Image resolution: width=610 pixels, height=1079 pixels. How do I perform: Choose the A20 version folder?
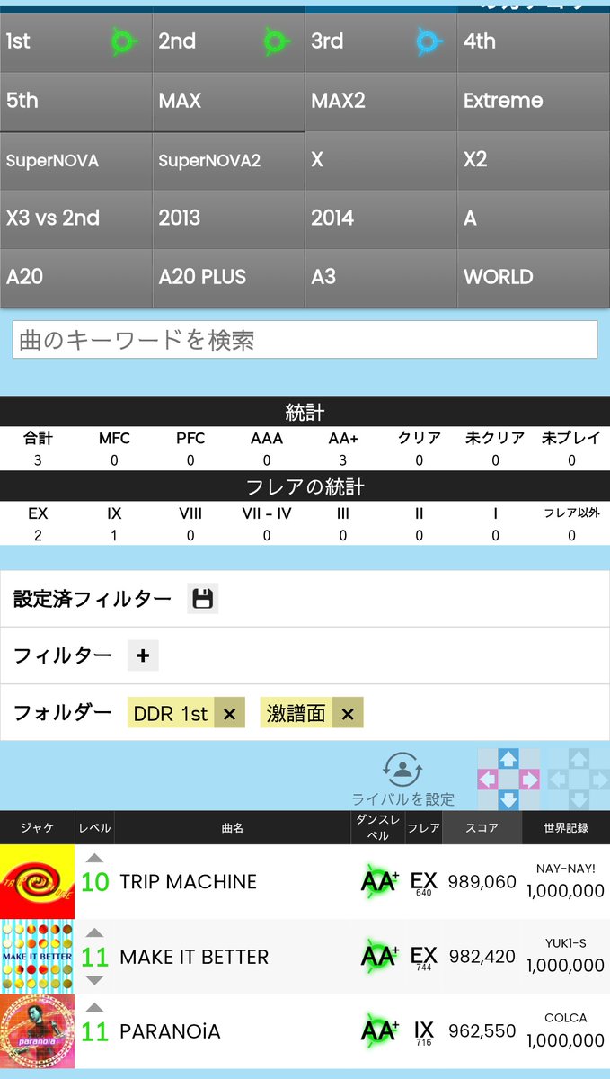pos(76,278)
